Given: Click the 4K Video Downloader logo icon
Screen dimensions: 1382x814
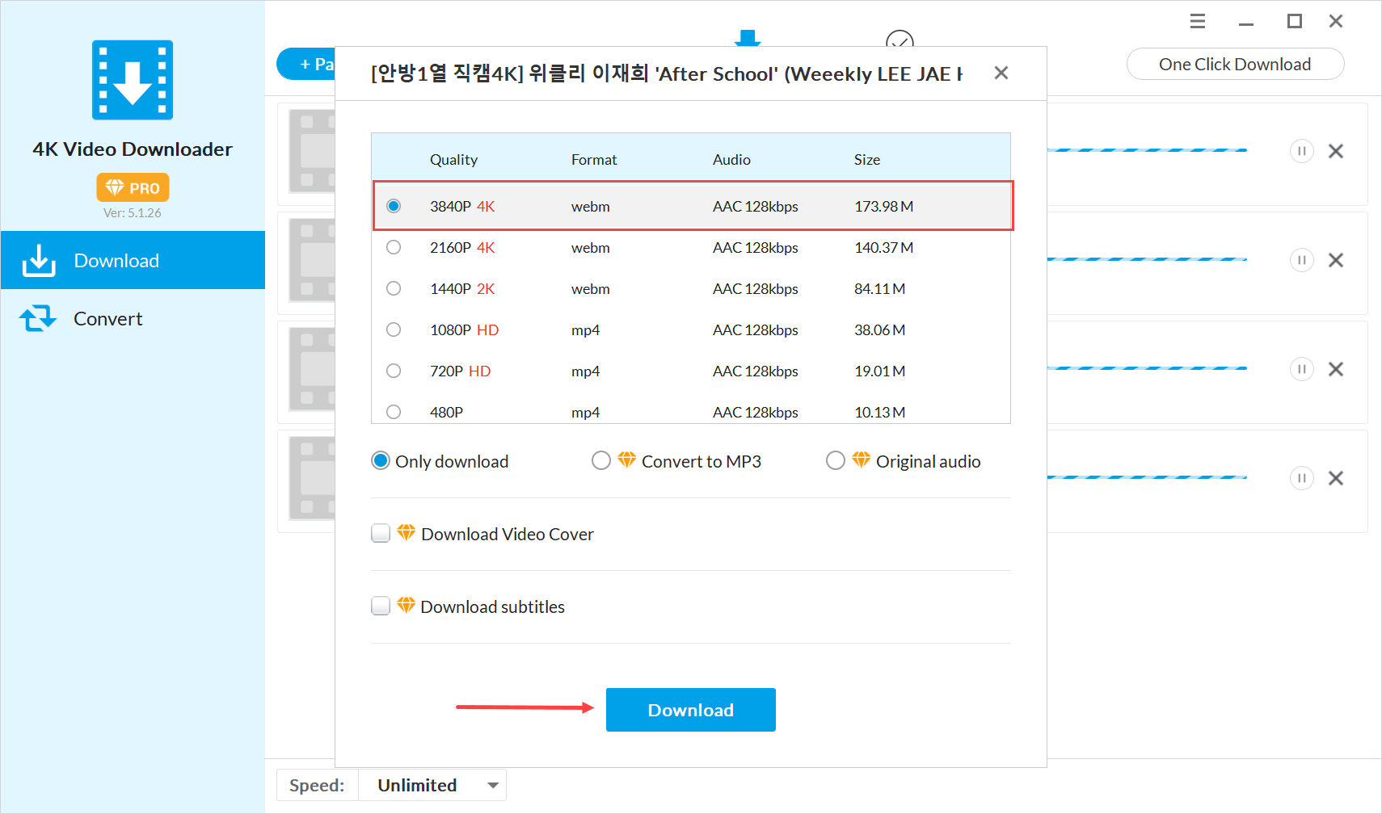Looking at the screenshot, I should [133, 80].
